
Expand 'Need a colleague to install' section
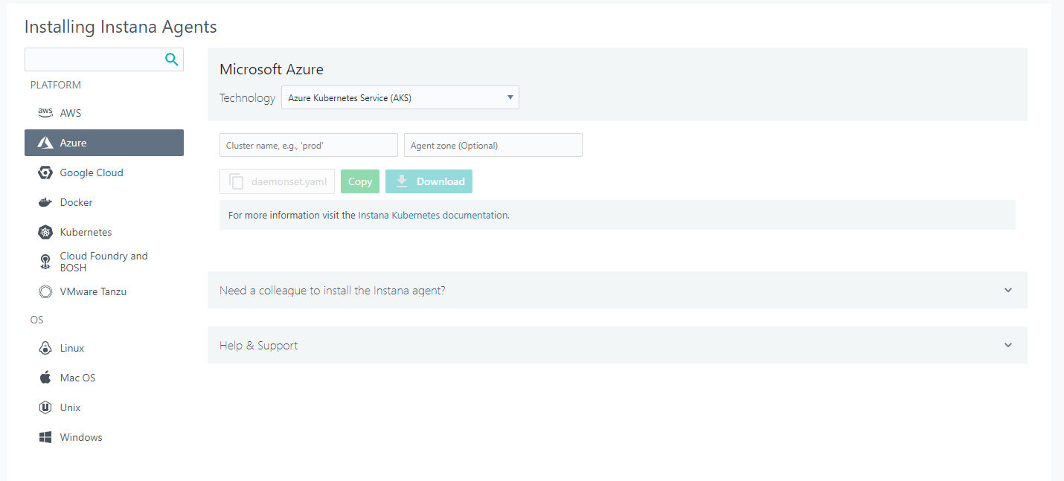[618, 290]
